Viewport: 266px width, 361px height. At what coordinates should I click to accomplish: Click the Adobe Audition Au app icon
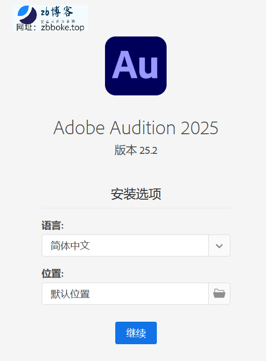pos(136,66)
